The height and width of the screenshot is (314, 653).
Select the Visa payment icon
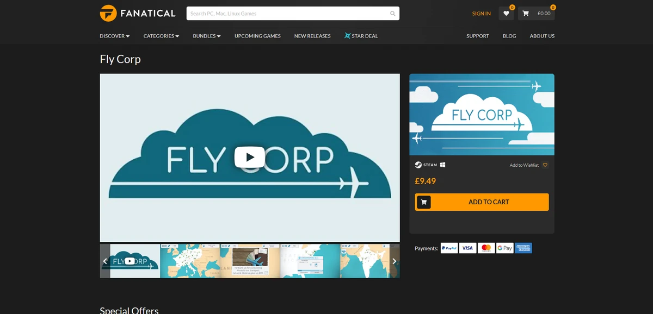[x=467, y=248]
